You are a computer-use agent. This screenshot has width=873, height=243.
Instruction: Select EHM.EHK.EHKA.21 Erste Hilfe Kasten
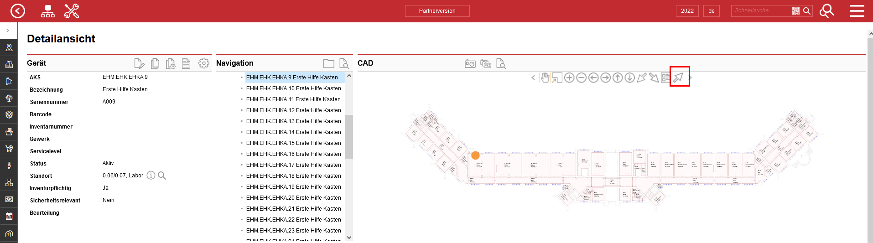[293, 209]
